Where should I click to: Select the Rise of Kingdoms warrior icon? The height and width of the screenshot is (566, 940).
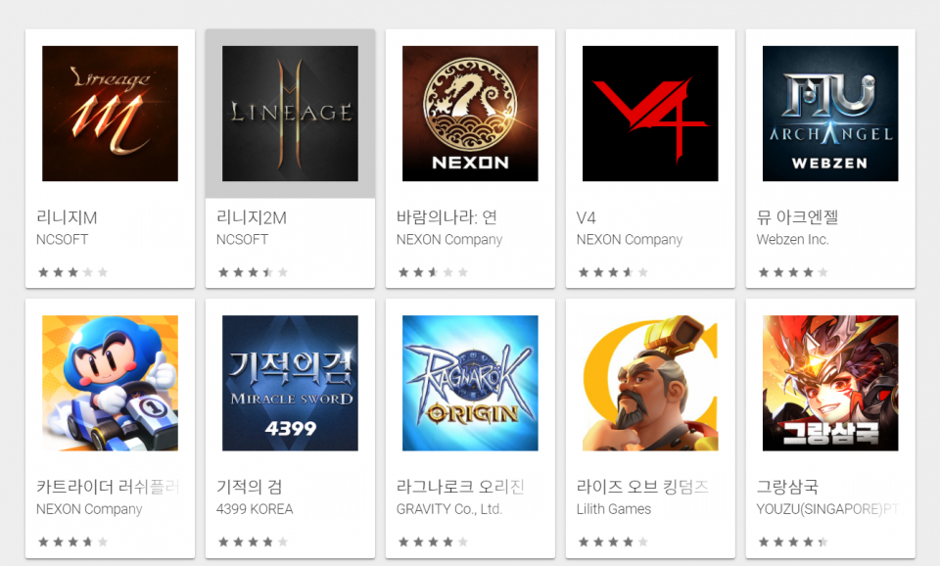point(650,383)
